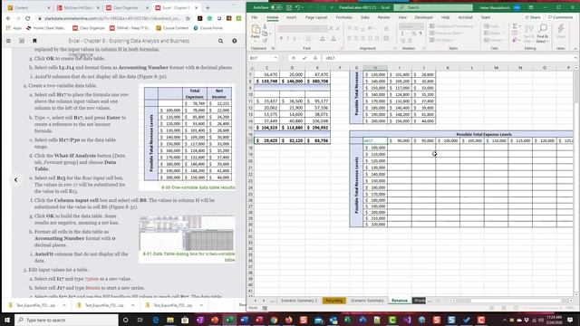
Task: Reload the browser page
Action: [28, 18]
